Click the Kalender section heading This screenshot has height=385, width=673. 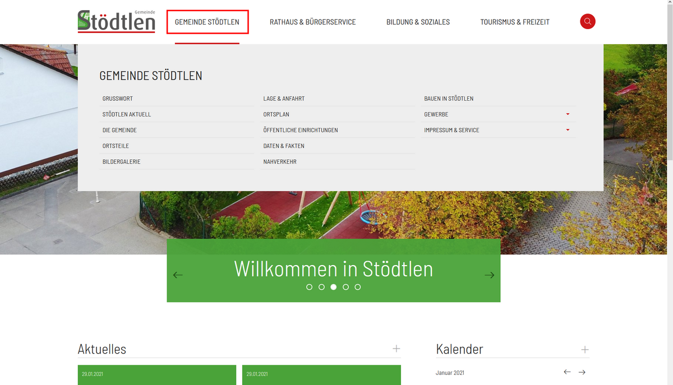point(459,349)
